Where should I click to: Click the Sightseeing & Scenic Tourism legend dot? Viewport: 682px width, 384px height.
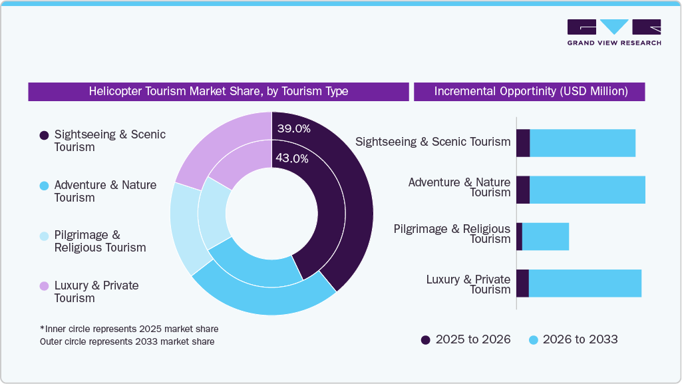click(x=44, y=135)
